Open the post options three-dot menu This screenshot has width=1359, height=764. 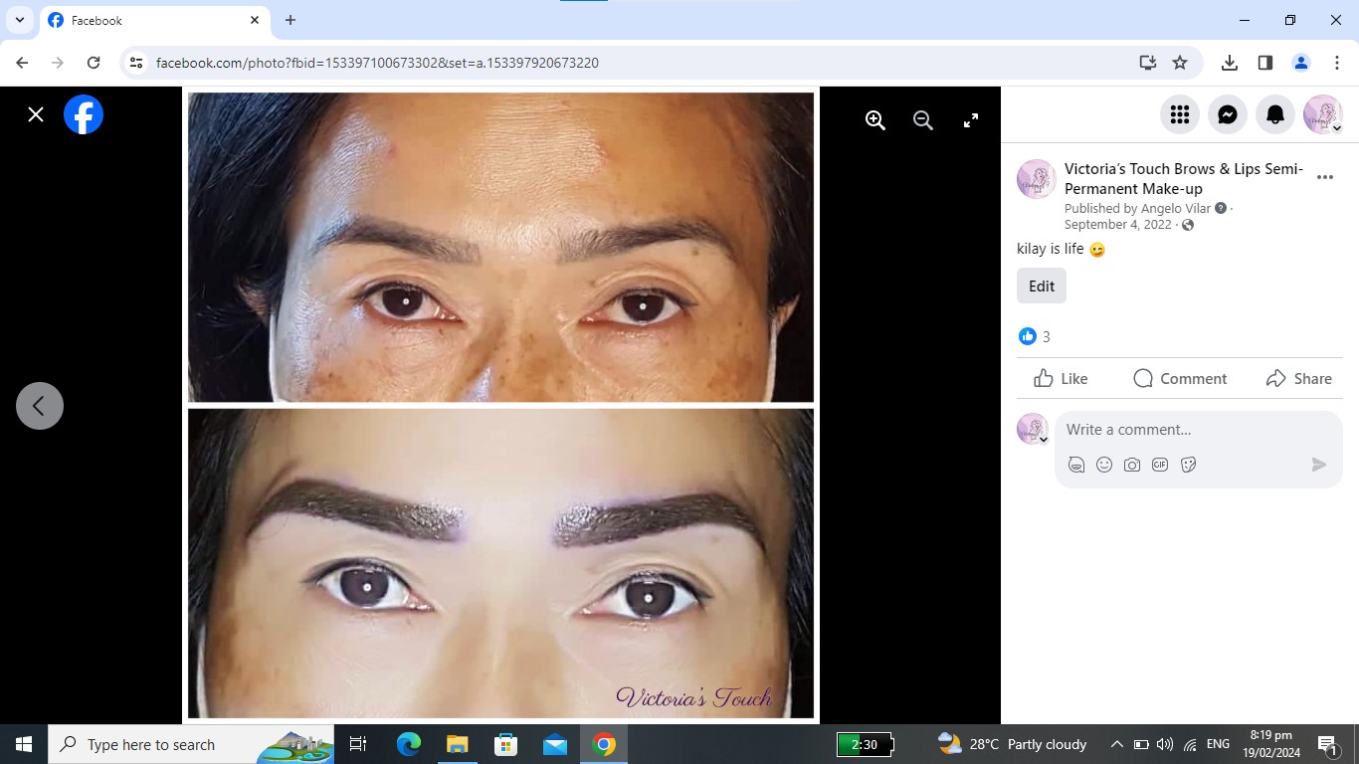tap(1325, 178)
